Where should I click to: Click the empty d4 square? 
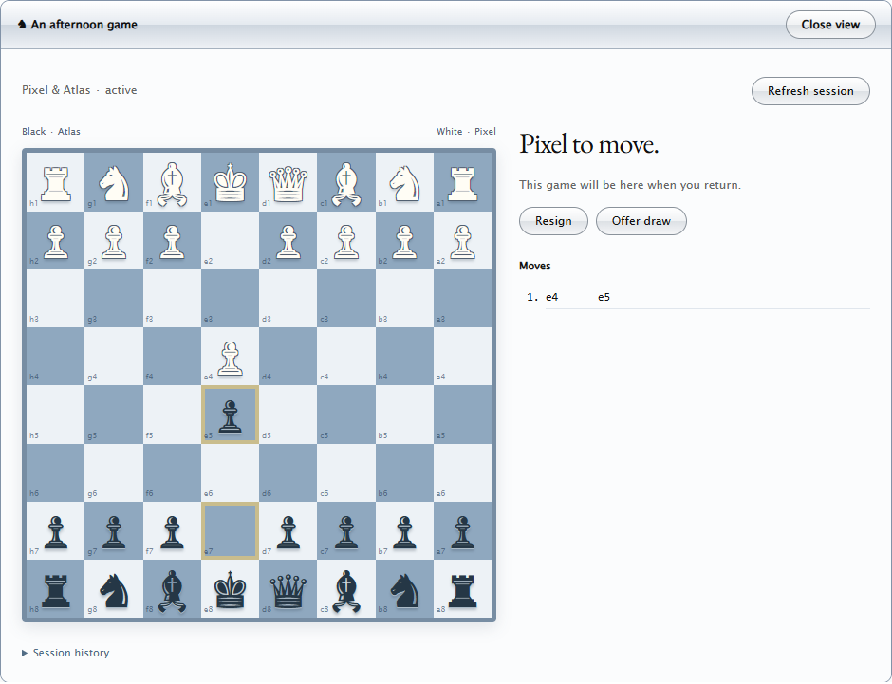pos(288,357)
